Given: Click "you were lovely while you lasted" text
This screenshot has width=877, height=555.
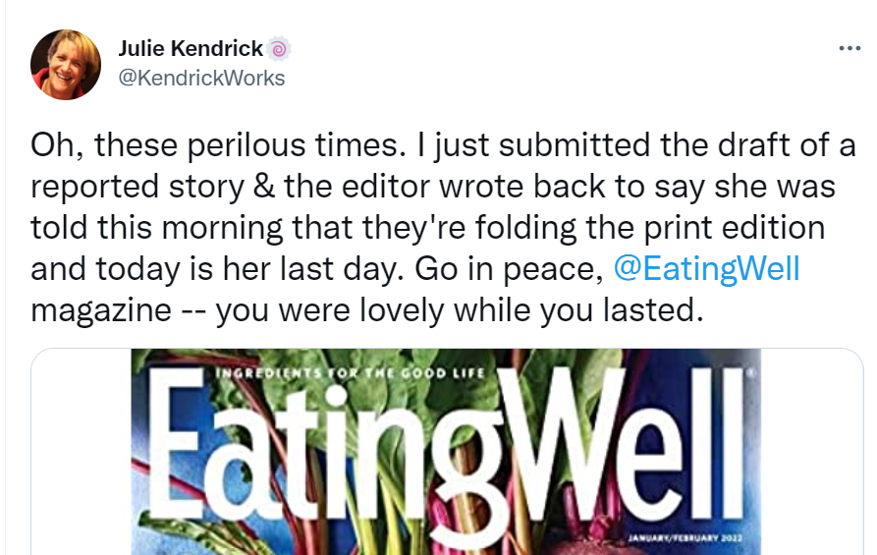Looking at the screenshot, I should click(x=460, y=309).
